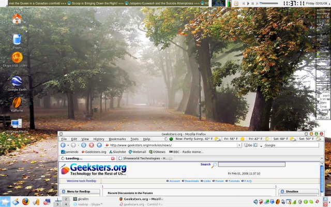Image resolution: width=331 pixels, height=207 pixels.
Task: Click inside the Firefox URL address field
Action: coord(171,145)
